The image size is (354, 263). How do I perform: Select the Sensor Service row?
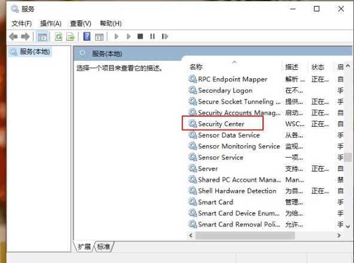point(221,157)
